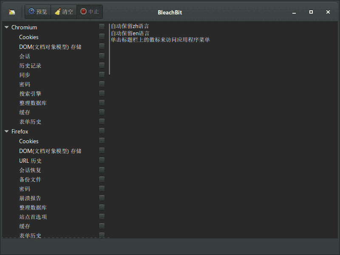This screenshot has width=340, height=255.
Task: Click the 预览 button label
Action: click(42, 12)
